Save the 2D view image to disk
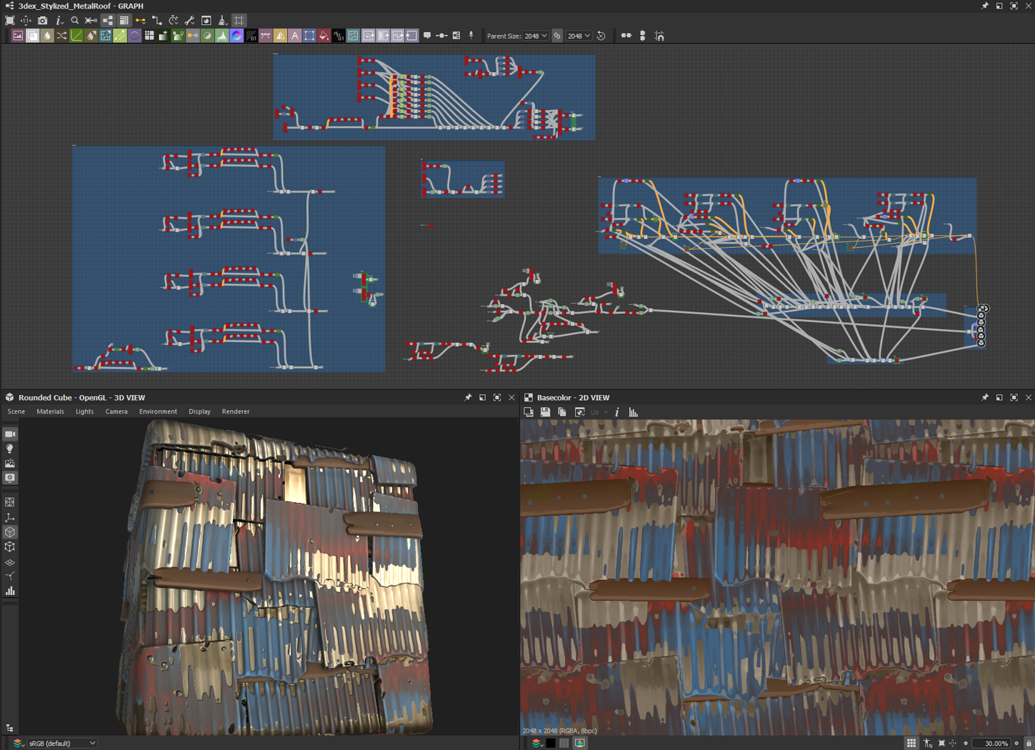 point(545,412)
